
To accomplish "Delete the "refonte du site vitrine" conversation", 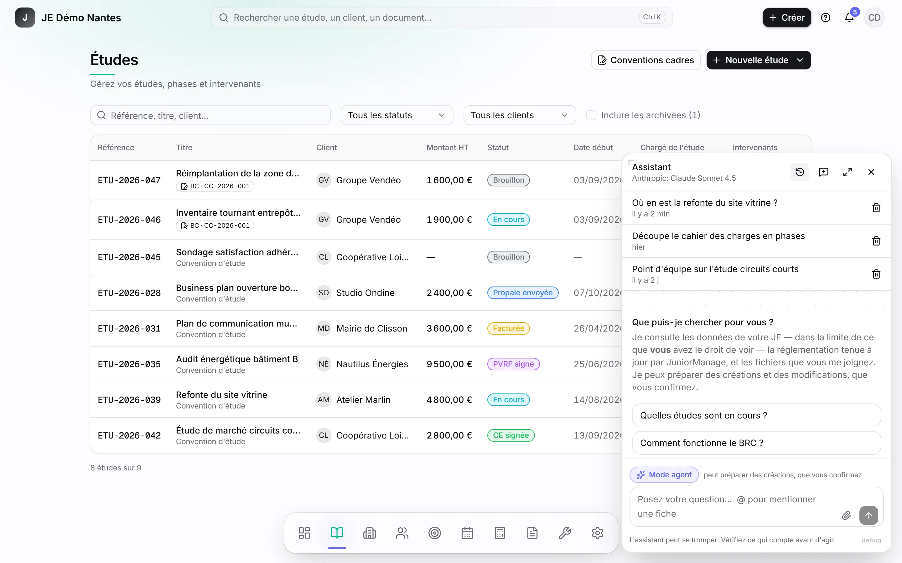I will (876, 208).
